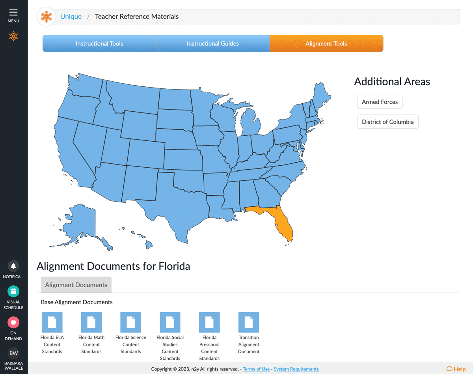The image size is (473, 374).
Task: Click the orange snowflake sidebar icon
Action: coord(13,36)
